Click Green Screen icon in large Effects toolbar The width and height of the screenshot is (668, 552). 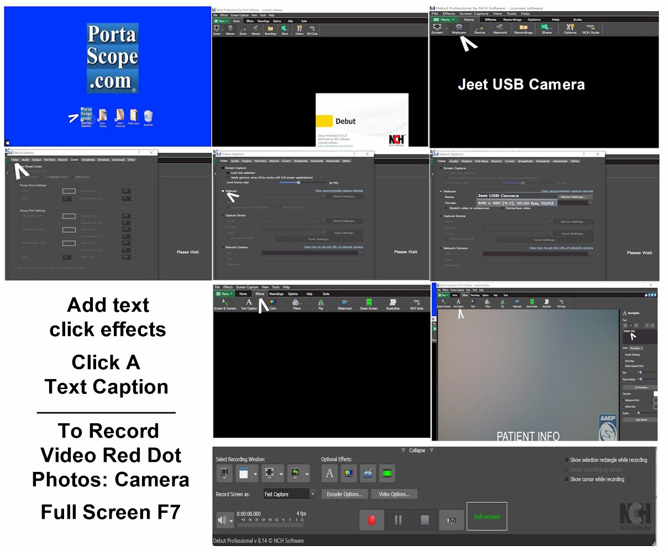click(369, 303)
